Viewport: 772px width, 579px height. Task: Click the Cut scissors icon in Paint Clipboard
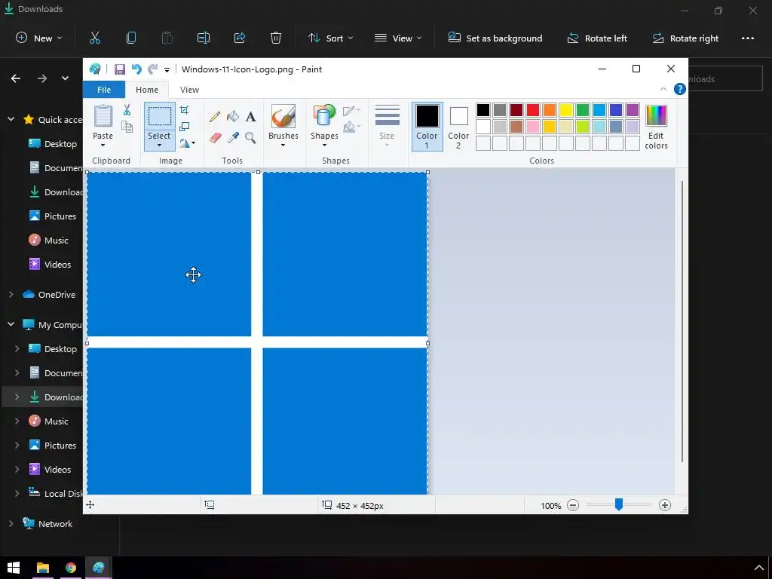(x=127, y=110)
